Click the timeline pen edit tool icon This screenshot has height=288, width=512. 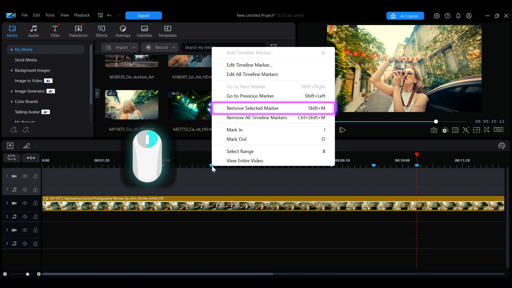pos(27,146)
